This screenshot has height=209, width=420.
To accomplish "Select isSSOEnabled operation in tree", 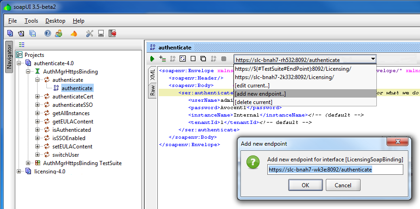I will [69, 138].
